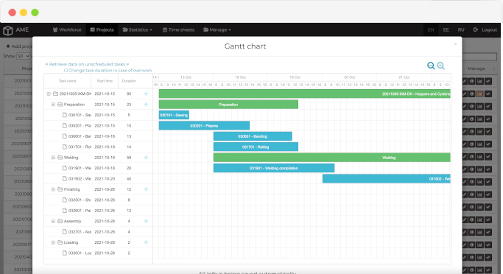The image size is (503, 274).
Task: Add a task under Loading using plus icon
Action: [146, 242]
